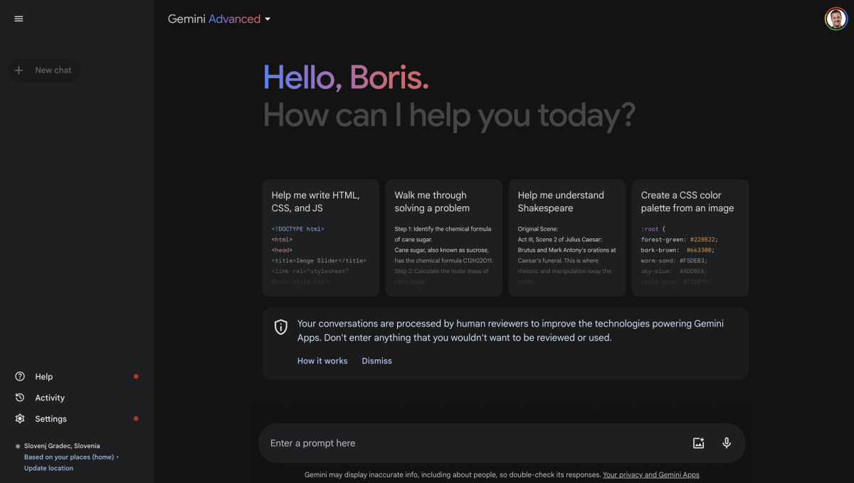This screenshot has height=483, width=854.
Task: Click the shield info icon in the notice
Action: point(281,327)
